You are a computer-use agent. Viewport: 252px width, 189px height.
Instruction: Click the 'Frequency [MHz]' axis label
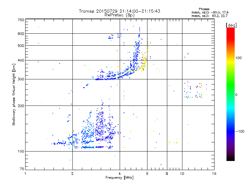(x=119, y=178)
